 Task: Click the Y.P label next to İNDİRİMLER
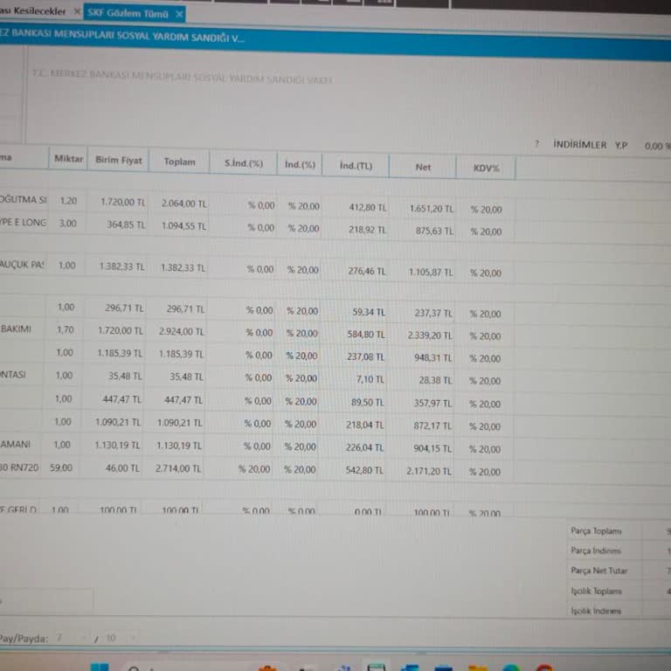pos(621,146)
